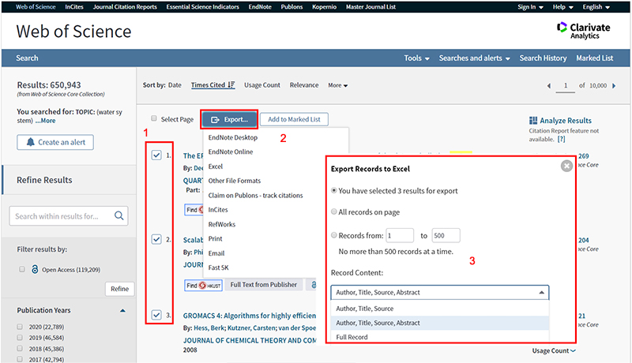The image size is (632, 363).
Task: Choose RefWorks from Export menu
Action: click(x=222, y=224)
